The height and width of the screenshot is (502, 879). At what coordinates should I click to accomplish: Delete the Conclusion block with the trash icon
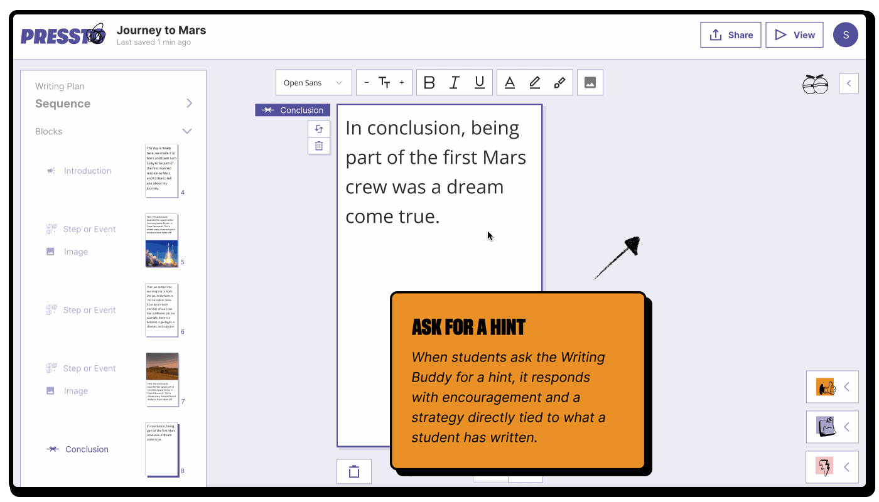pos(319,146)
